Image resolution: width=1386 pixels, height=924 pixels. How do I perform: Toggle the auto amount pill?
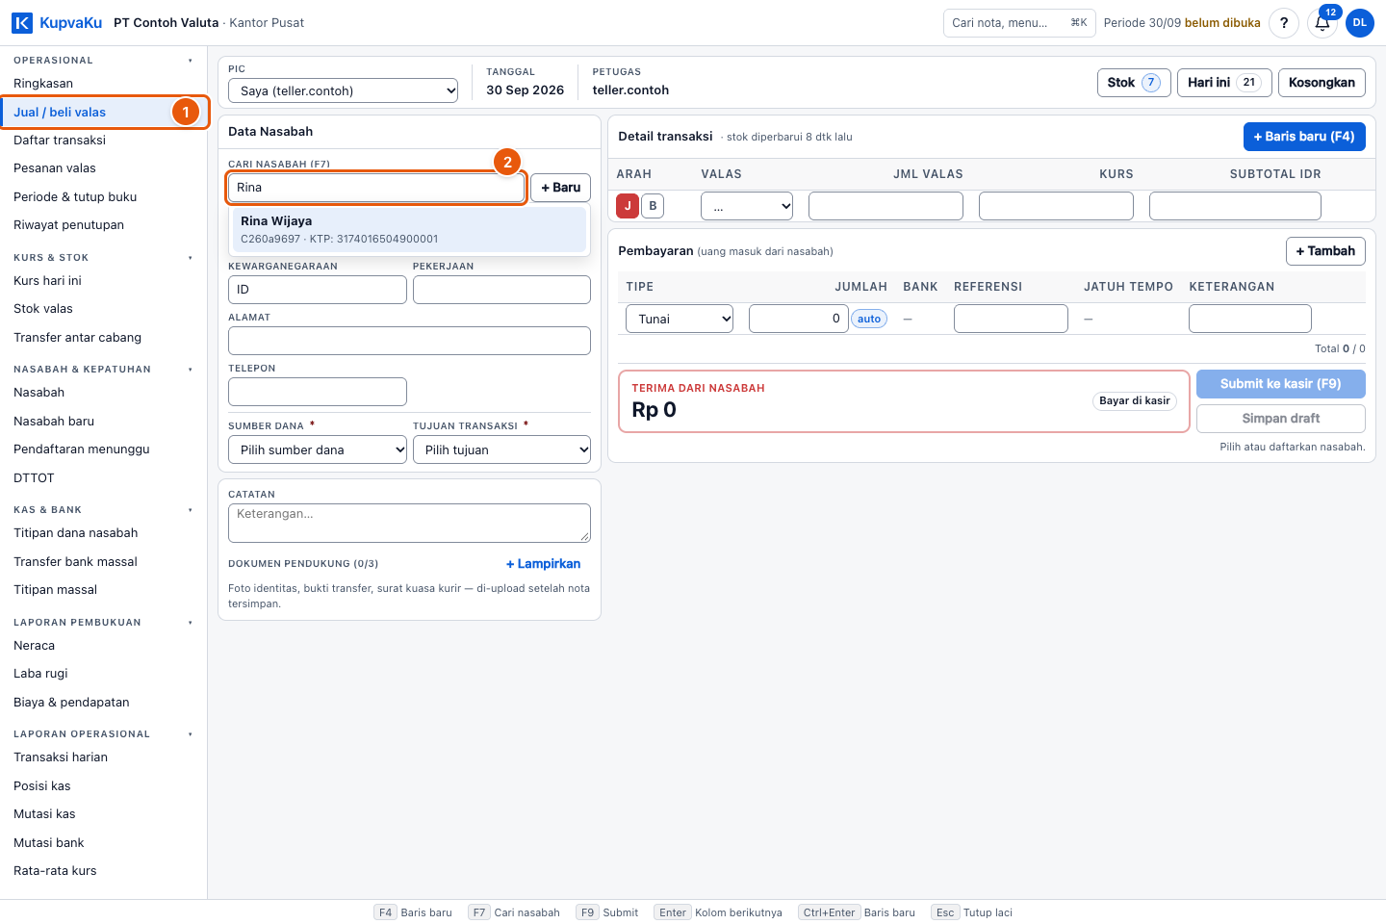[869, 319]
